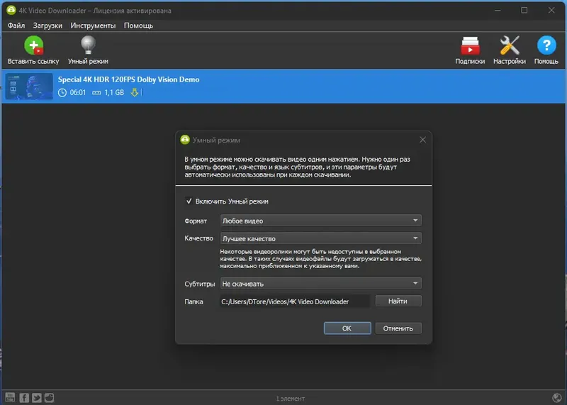The width and height of the screenshot is (567, 405).
Task: Maximize the 4K Video Downloader window
Action: click(524, 10)
